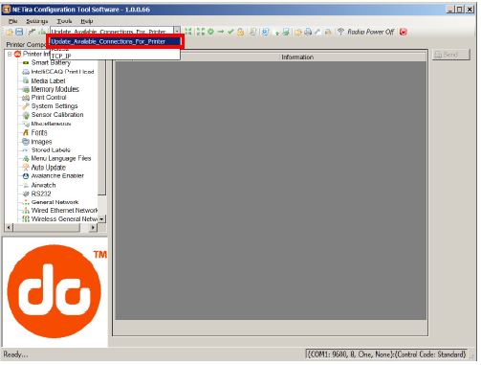Select Avalanche Enabler tree node

pos(57,176)
